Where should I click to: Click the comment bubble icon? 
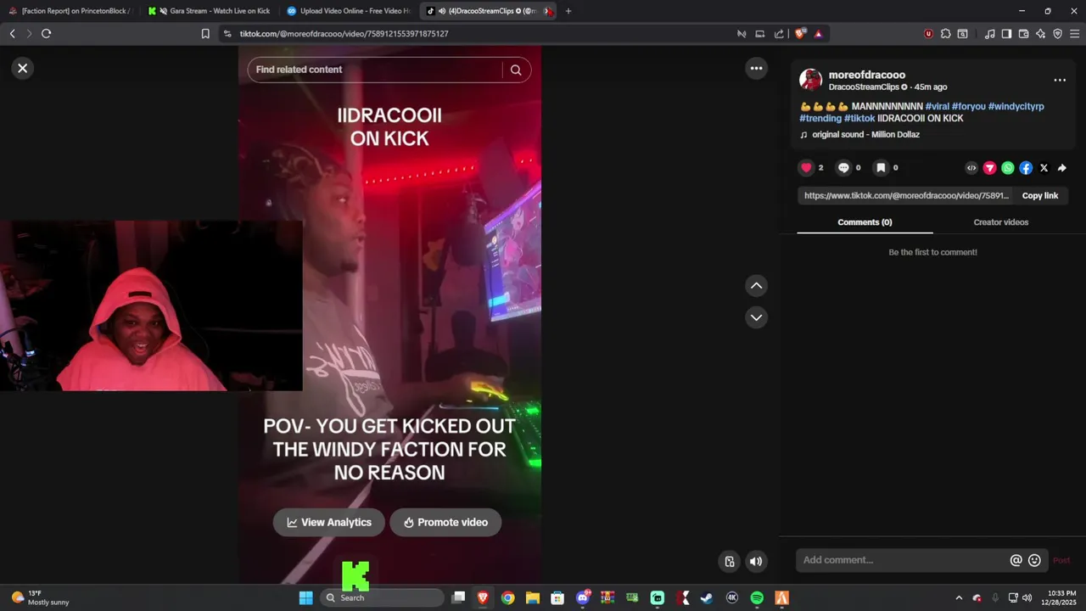click(843, 168)
